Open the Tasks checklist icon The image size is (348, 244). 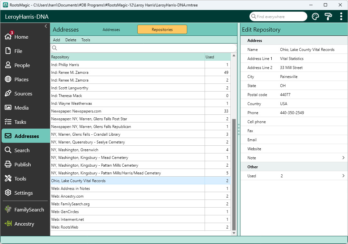click(x=8, y=122)
